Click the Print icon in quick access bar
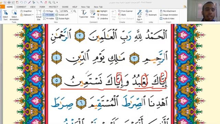Screen dimensions: 220x124 click(9, 2)
